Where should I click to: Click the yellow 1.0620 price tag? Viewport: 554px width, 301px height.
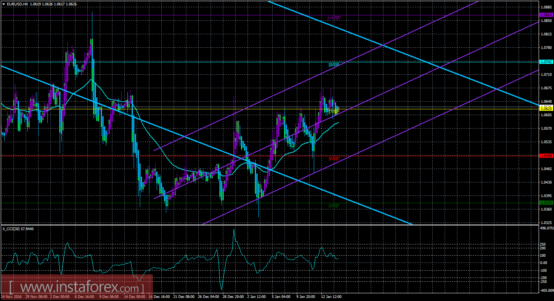[547, 109]
